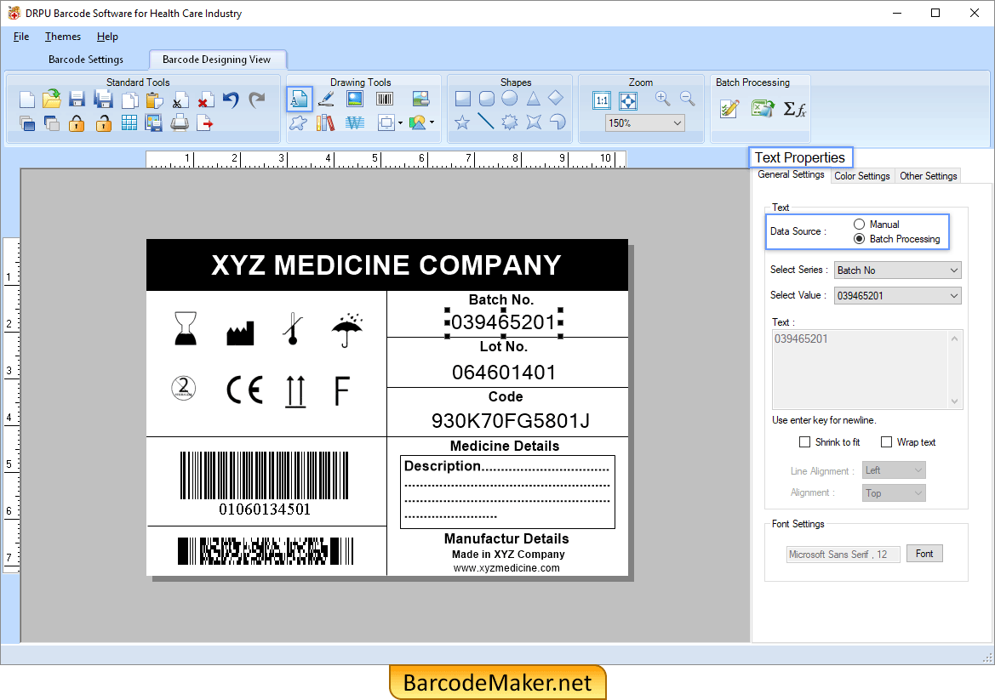Click the multi-floppy Save All icon

click(103, 100)
